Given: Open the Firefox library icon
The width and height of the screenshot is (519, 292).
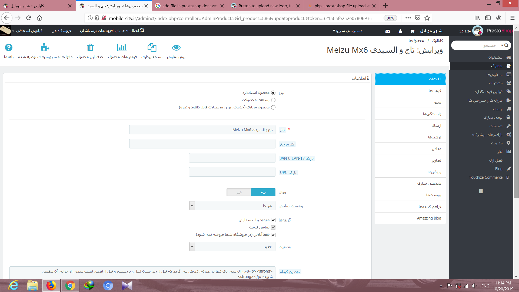Looking at the screenshot, I should click(477, 18).
